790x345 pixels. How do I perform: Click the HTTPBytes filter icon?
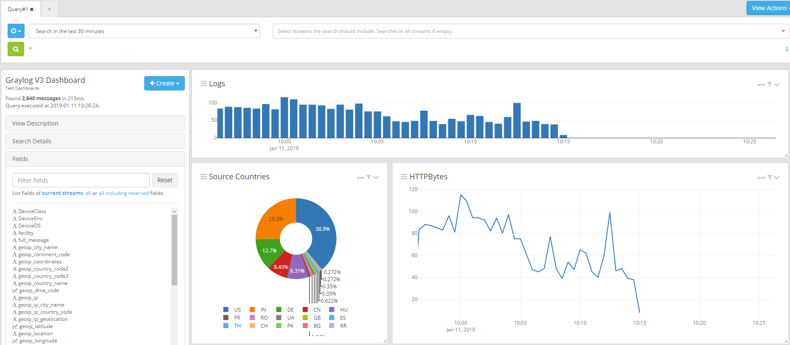coord(770,177)
